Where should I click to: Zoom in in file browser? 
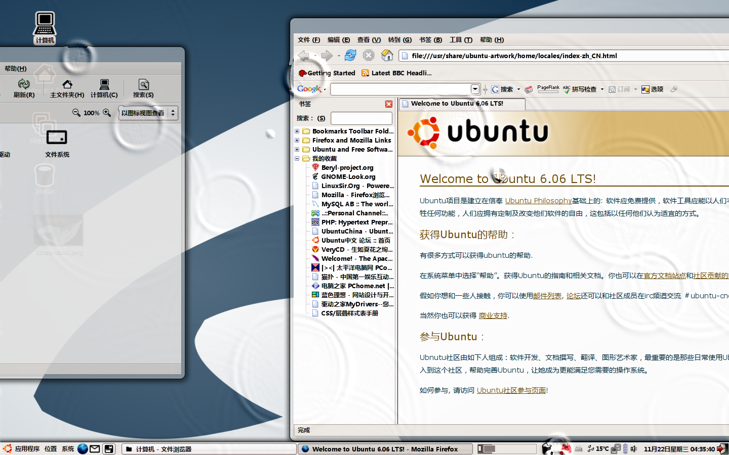[107, 113]
